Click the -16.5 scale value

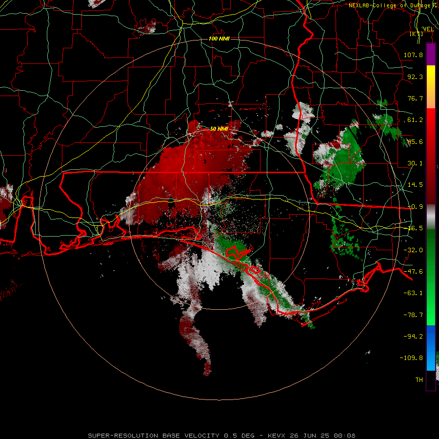[415, 228]
